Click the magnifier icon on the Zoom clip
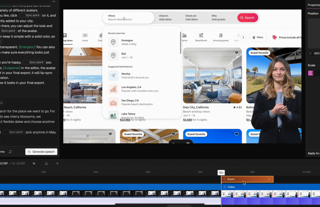 click(x=224, y=179)
